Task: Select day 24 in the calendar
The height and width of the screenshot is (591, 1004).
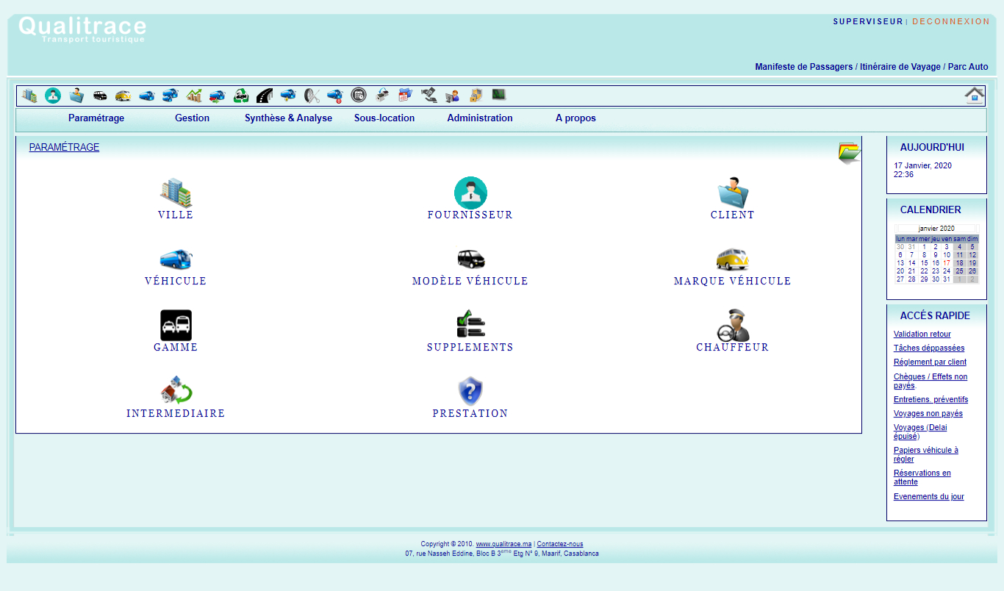Action: point(947,271)
